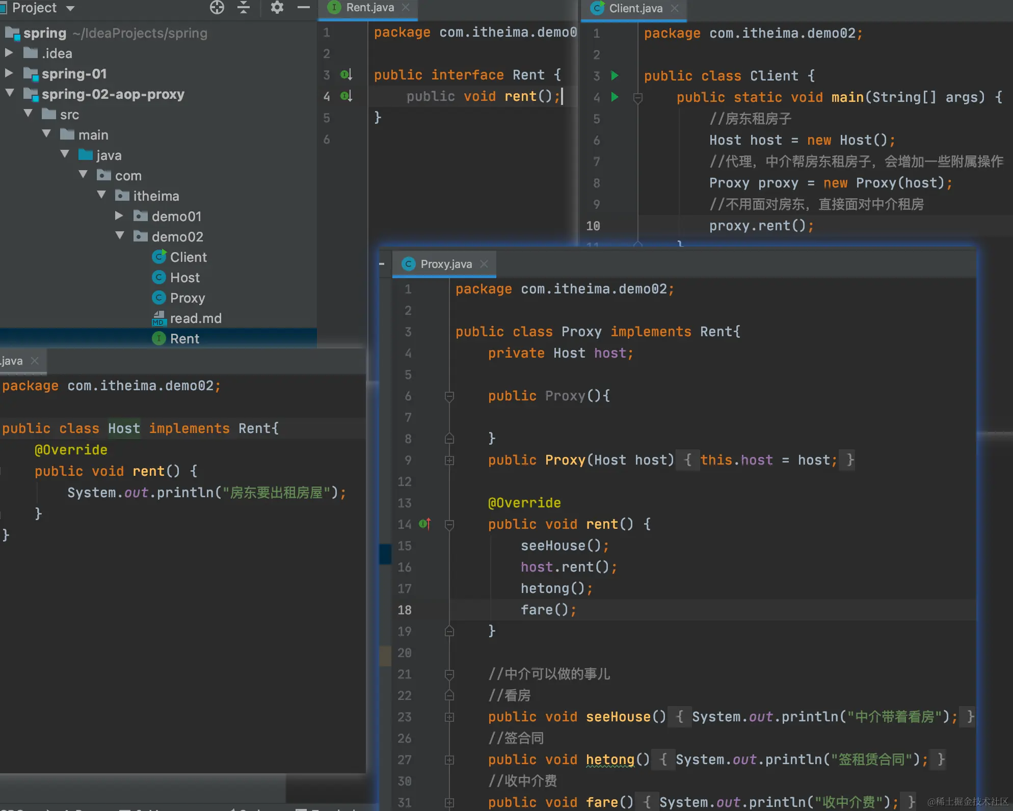Close the Proxy.java tab
Image resolution: width=1013 pixels, height=811 pixels.
[484, 264]
